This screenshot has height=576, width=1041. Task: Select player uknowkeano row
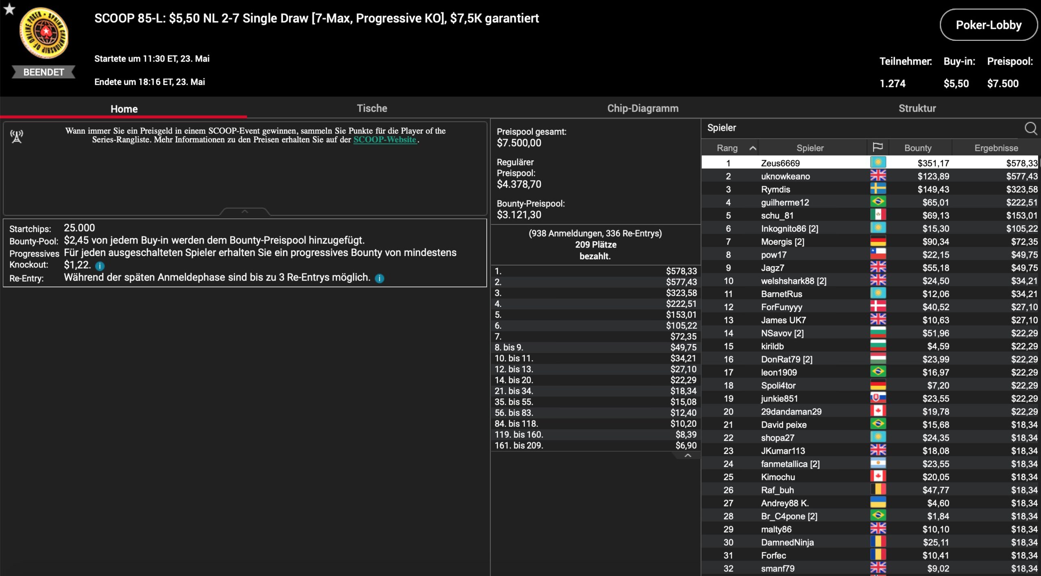(785, 176)
